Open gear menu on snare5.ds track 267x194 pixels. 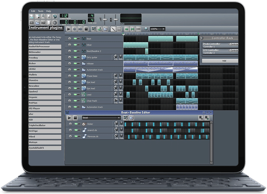click(70, 130)
